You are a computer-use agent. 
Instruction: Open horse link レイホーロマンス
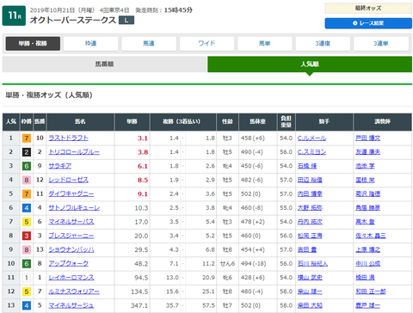coord(71,278)
